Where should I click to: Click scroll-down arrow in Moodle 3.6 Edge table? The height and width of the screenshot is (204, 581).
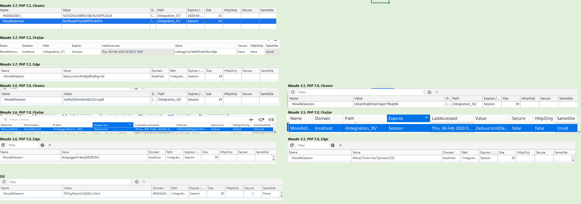point(274,160)
